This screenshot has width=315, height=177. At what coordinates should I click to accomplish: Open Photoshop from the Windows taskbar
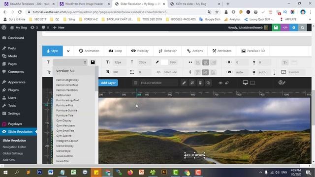(39, 172)
